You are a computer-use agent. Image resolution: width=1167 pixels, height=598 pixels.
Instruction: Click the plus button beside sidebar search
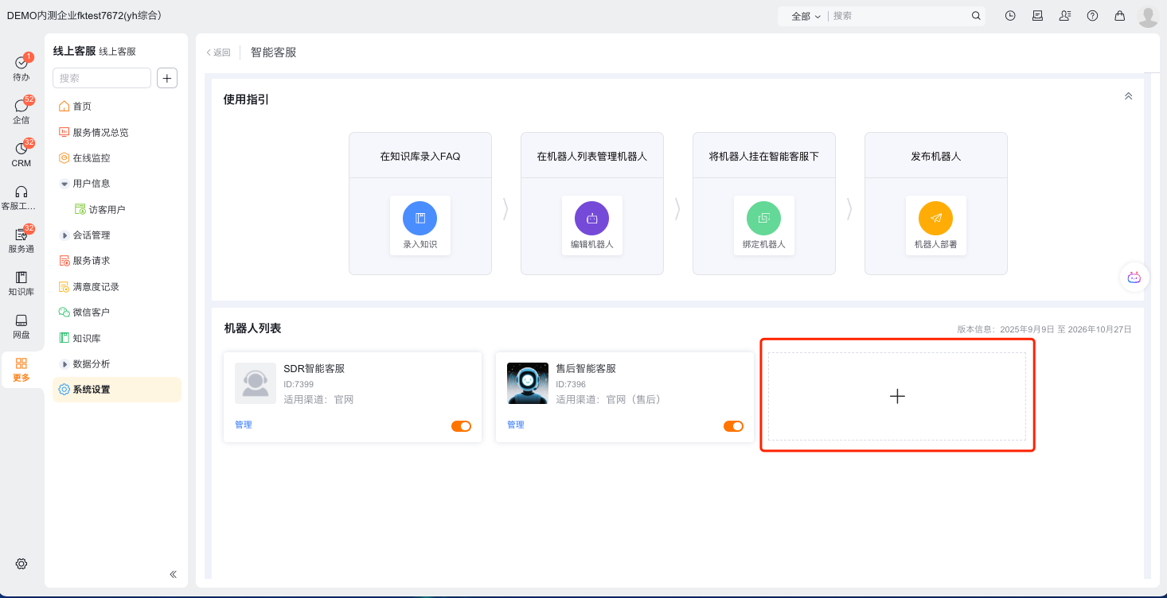(x=167, y=78)
